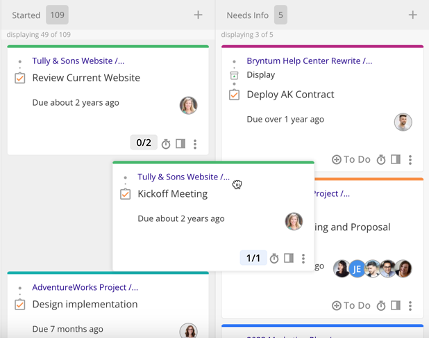Open more options on Deploy AK Contract card
The width and height of the screenshot is (429, 338).
point(410,160)
